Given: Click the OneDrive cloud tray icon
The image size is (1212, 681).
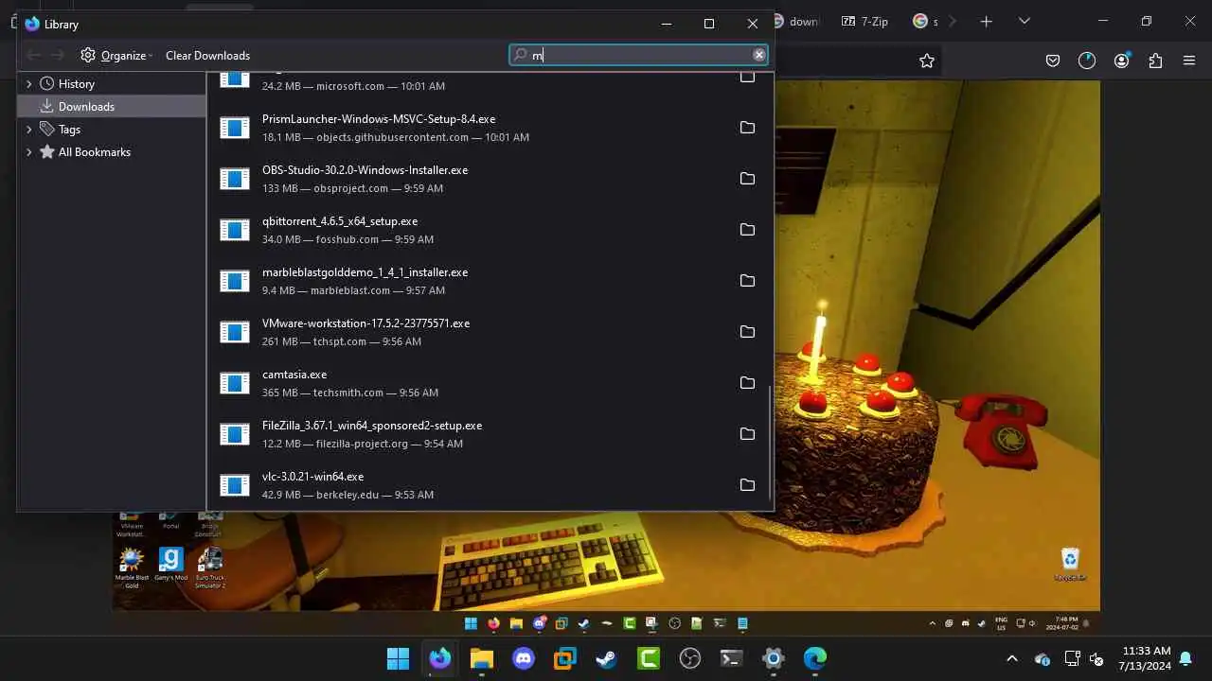Looking at the screenshot, I should [x=1043, y=658].
